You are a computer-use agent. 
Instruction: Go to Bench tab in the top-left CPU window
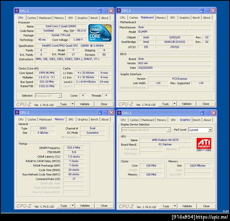pos(94,18)
